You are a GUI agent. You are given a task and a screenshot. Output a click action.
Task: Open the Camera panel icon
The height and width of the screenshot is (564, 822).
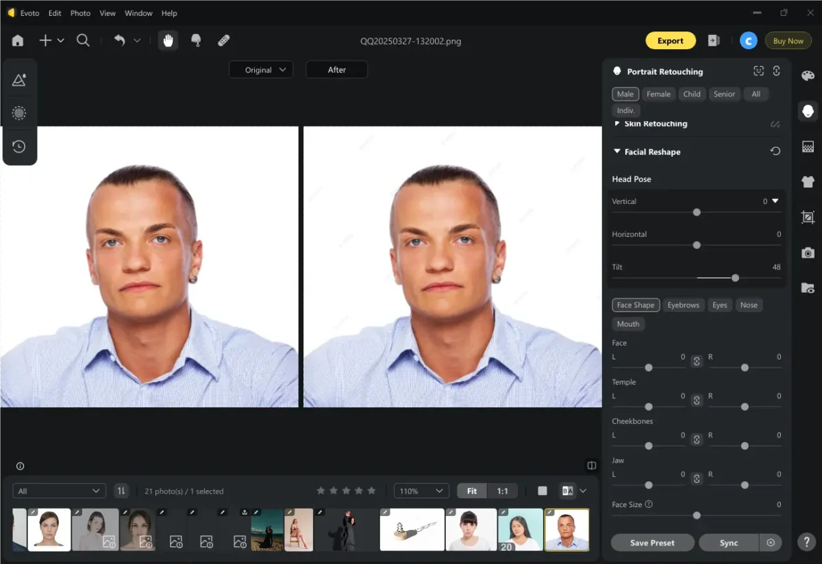point(808,253)
